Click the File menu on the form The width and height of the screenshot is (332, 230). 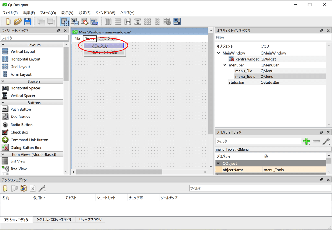pyautogui.click(x=77, y=39)
